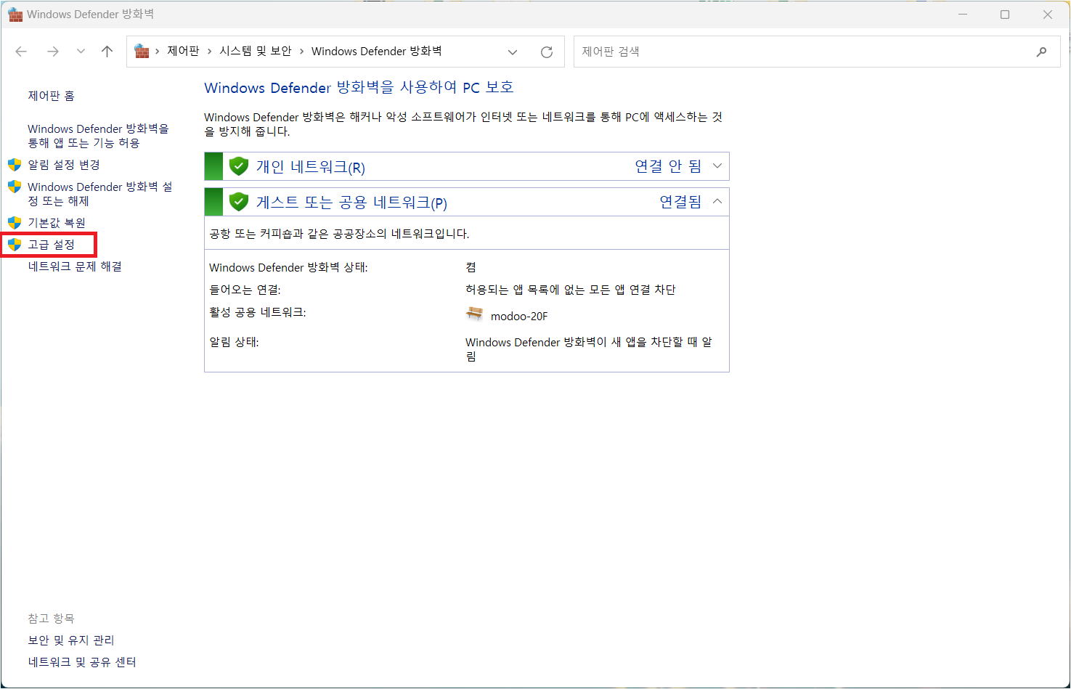Open 고급 설정 link
The image size is (1071, 689).
pos(52,245)
